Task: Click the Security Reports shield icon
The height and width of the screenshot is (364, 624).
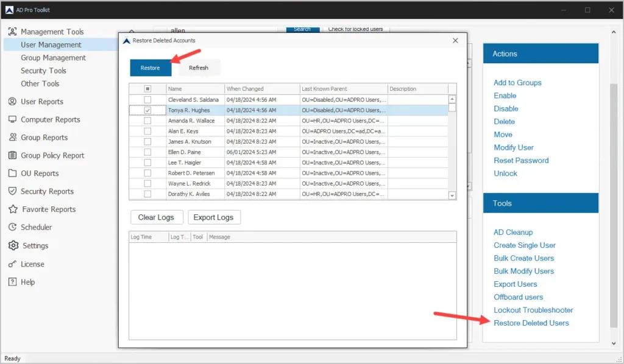Action: [12, 191]
